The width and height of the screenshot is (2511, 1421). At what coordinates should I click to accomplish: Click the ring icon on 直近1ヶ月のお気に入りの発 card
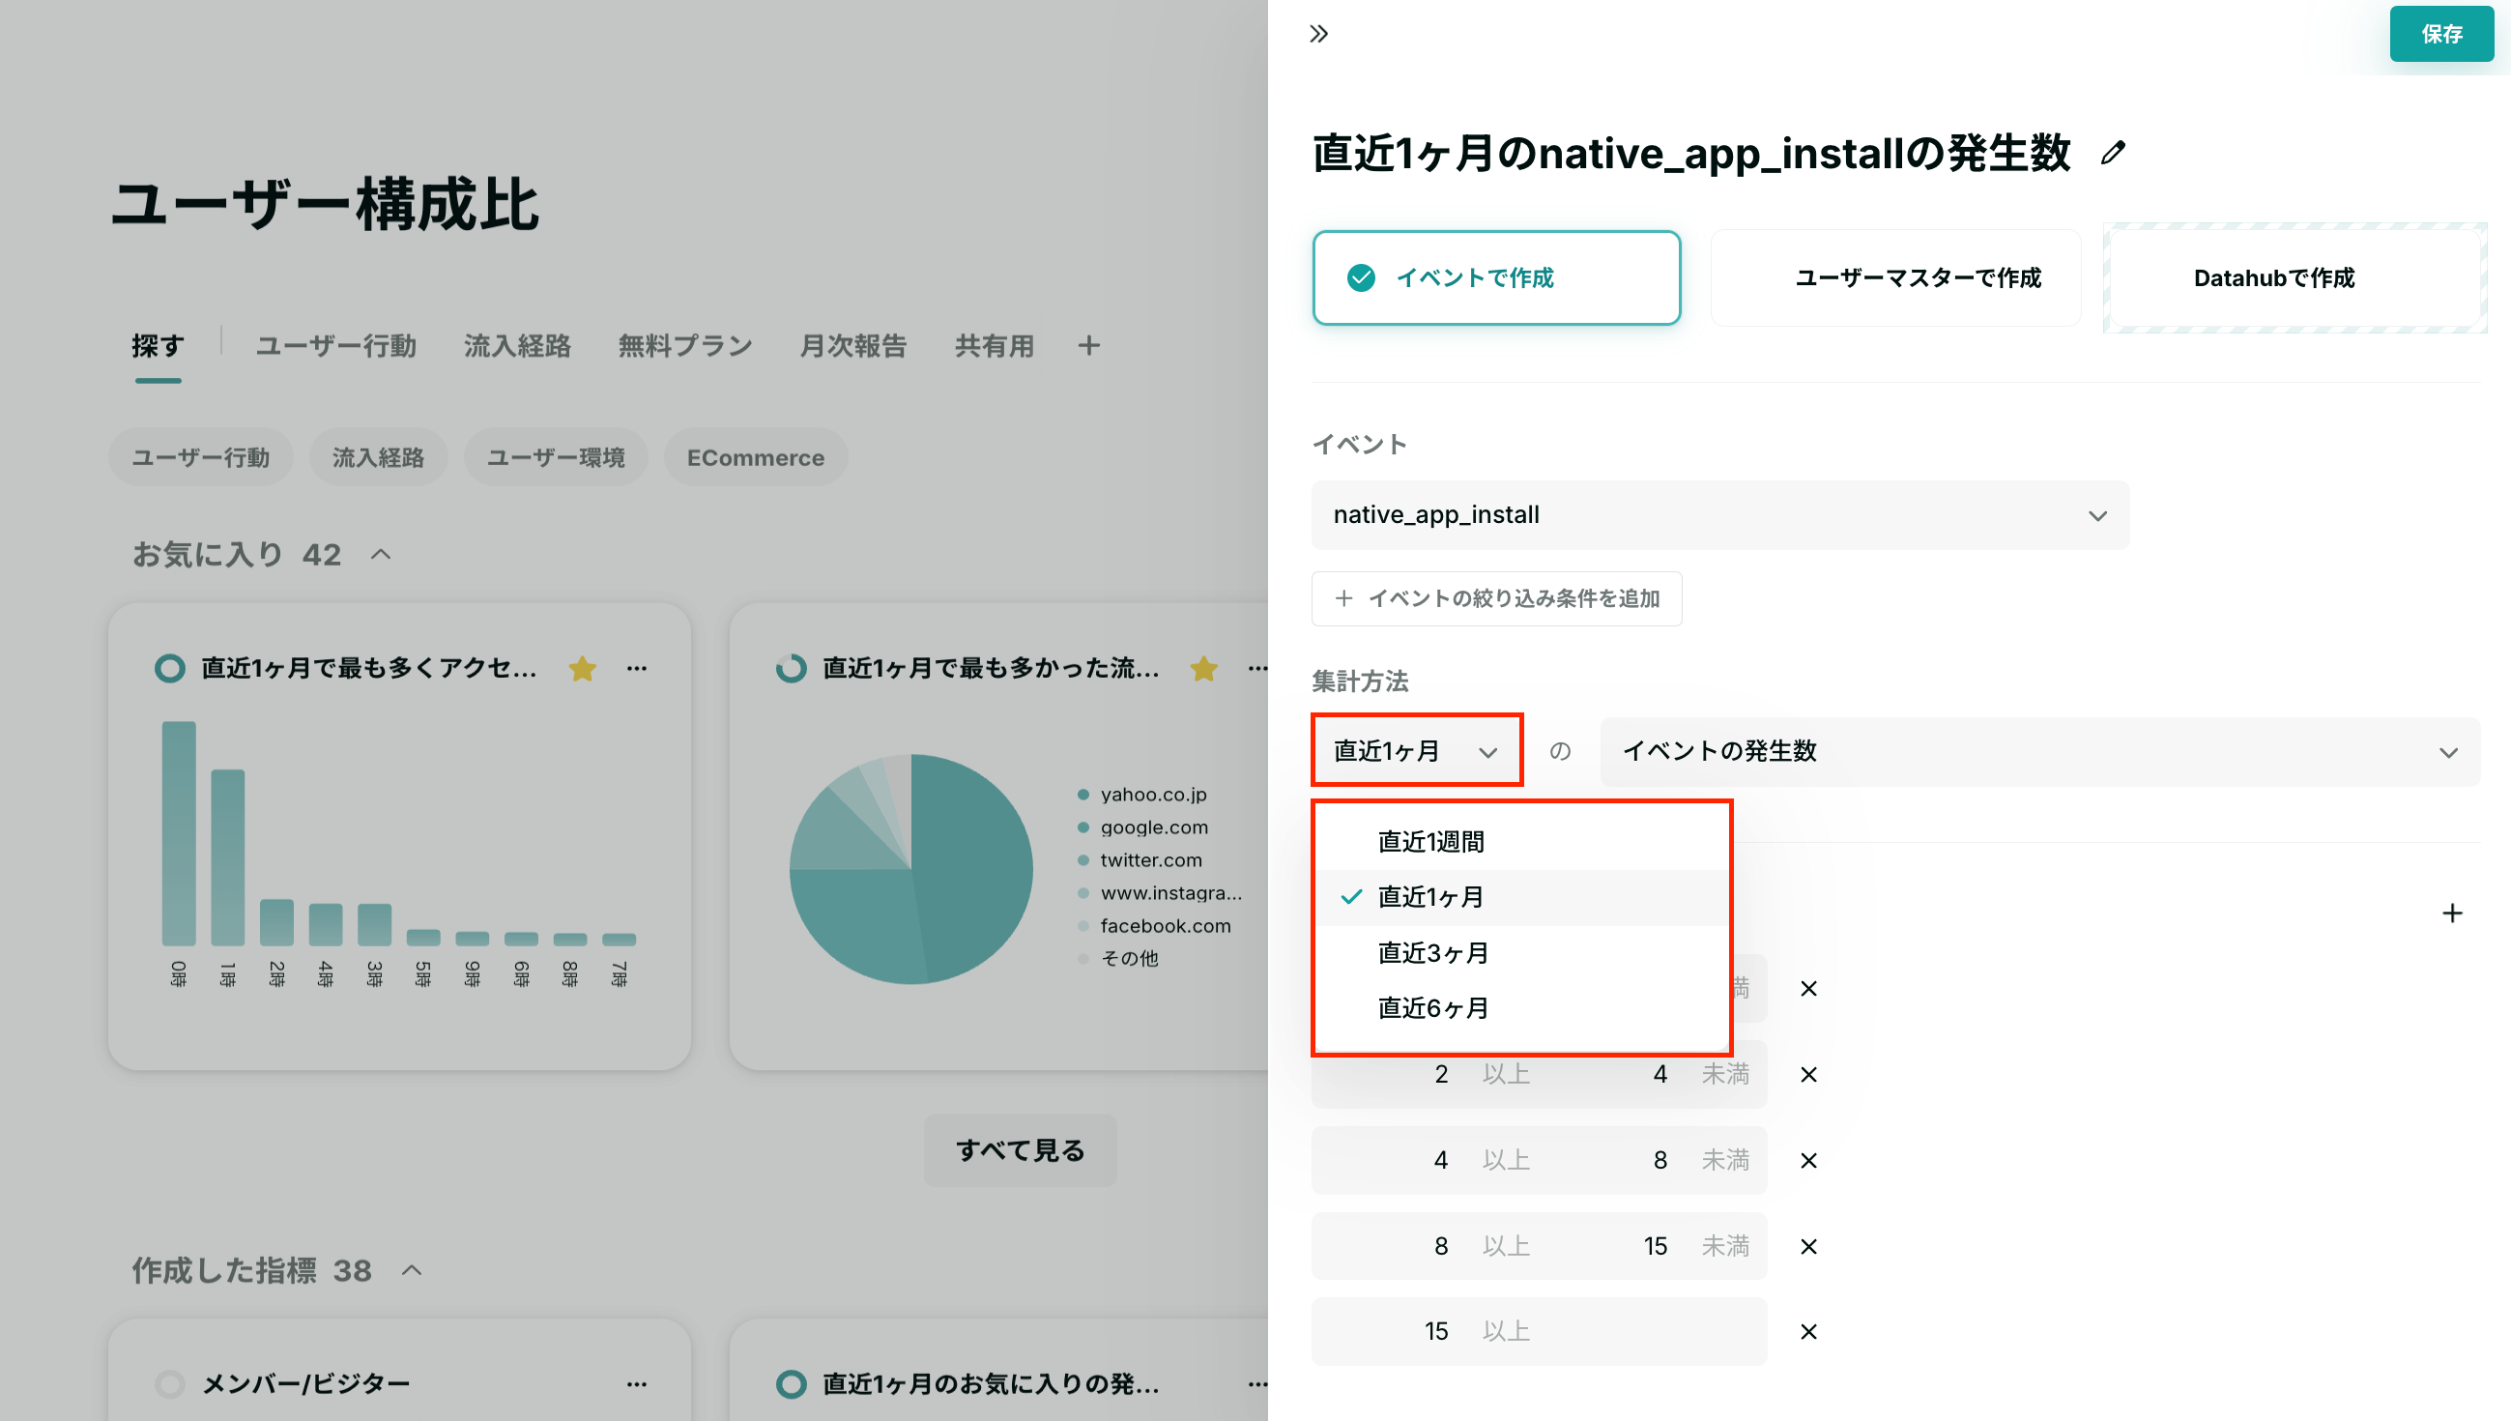[x=792, y=1384]
